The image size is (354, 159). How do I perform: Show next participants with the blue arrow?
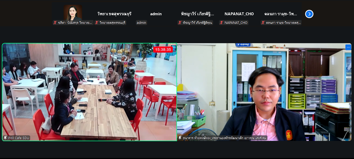click(x=309, y=14)
